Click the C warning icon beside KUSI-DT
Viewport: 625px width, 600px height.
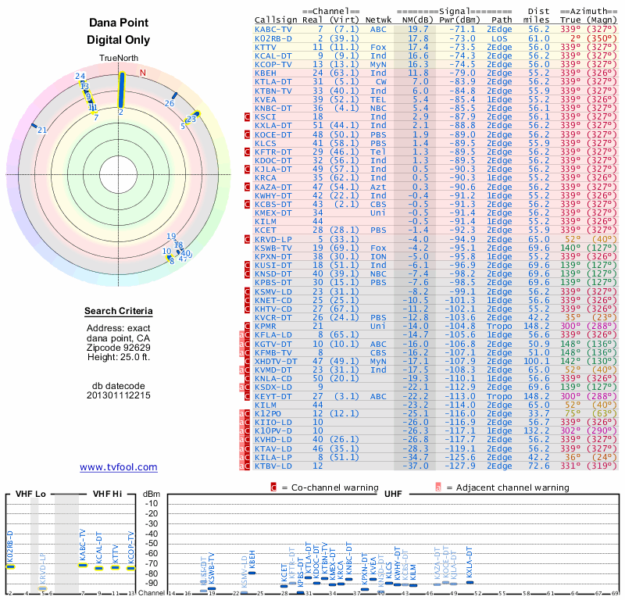point(247,265)
